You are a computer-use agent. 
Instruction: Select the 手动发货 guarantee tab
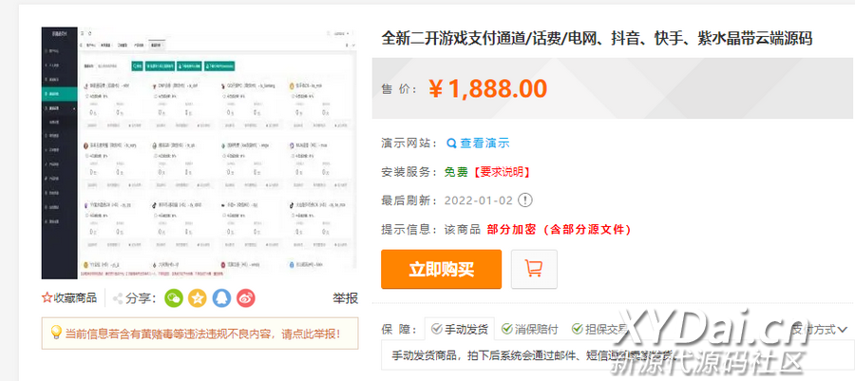460,329
